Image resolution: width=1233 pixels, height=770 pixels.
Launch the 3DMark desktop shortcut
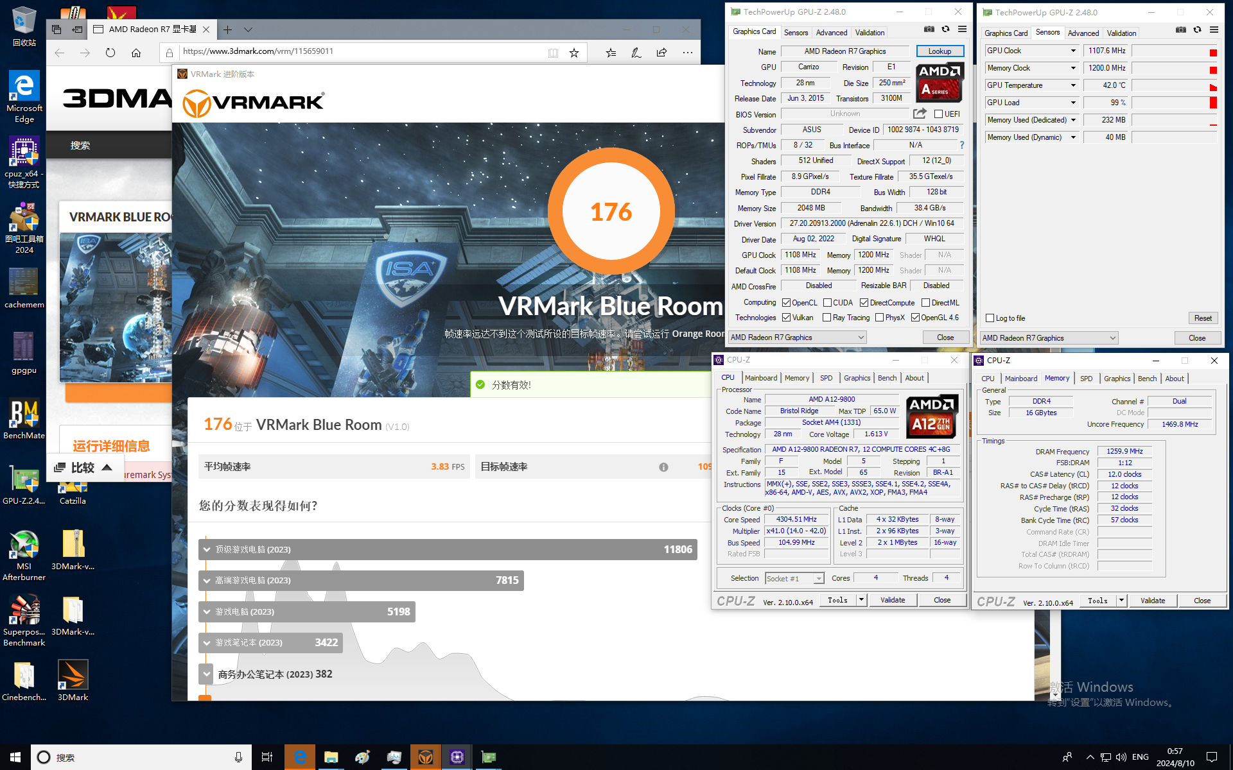pyautogui.click(x=73, y=680)
